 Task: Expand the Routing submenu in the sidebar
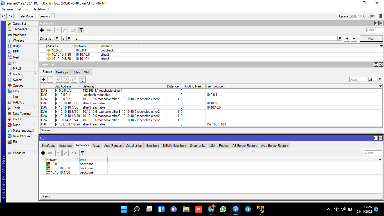22,74
